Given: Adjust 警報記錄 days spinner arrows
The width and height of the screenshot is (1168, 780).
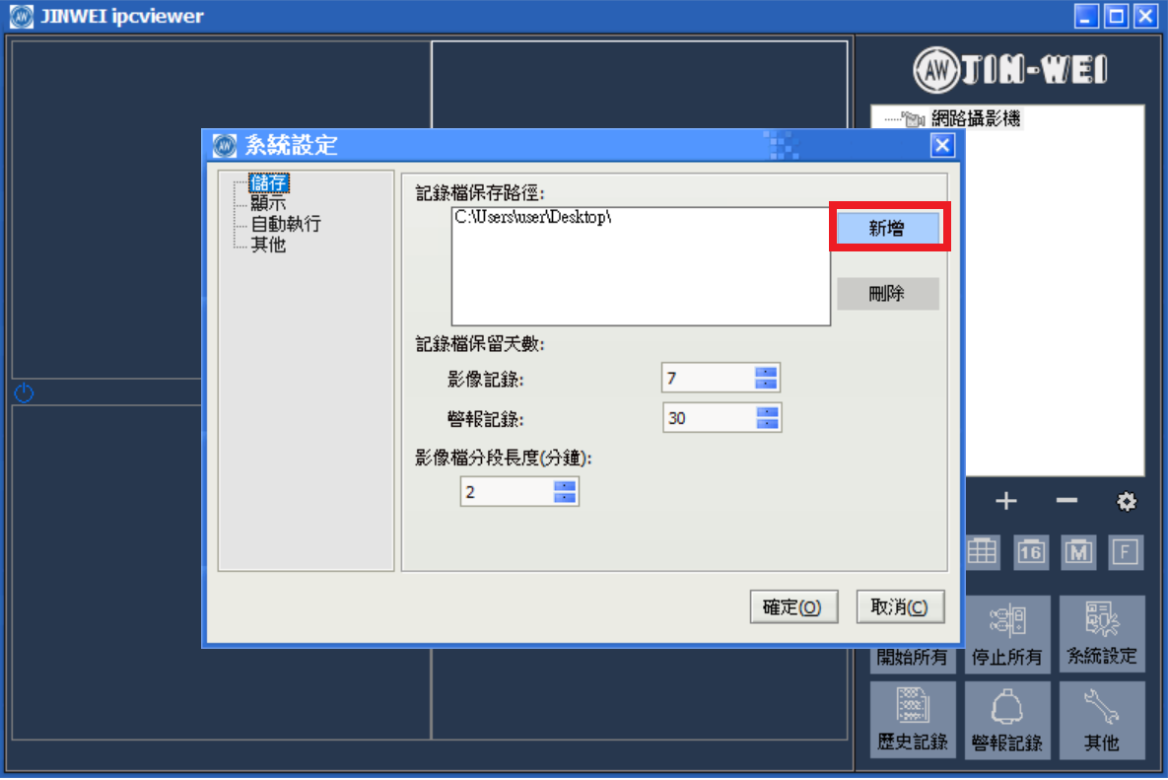Looking at the screenshot, I should 767,418.
